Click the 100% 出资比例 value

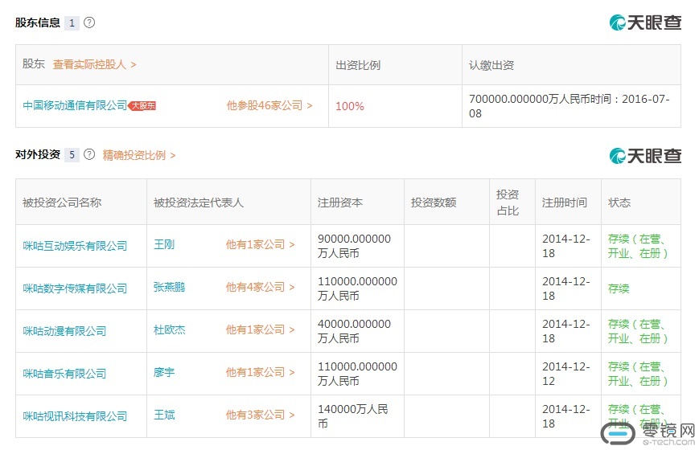click(x=350, y=107)
